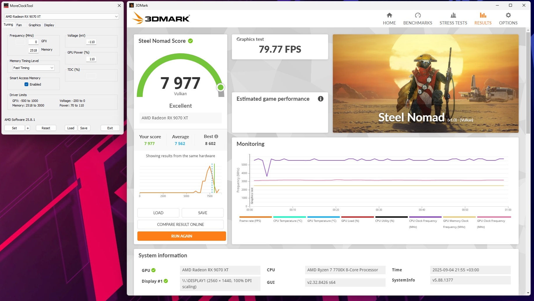Toggle GPU Load (%) legend in Monitoring
Viewport: 534px width, 301px height.
358,219
